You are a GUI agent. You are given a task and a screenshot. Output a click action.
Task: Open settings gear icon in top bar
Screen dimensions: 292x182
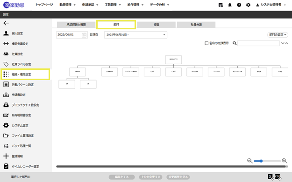[248, 5]
